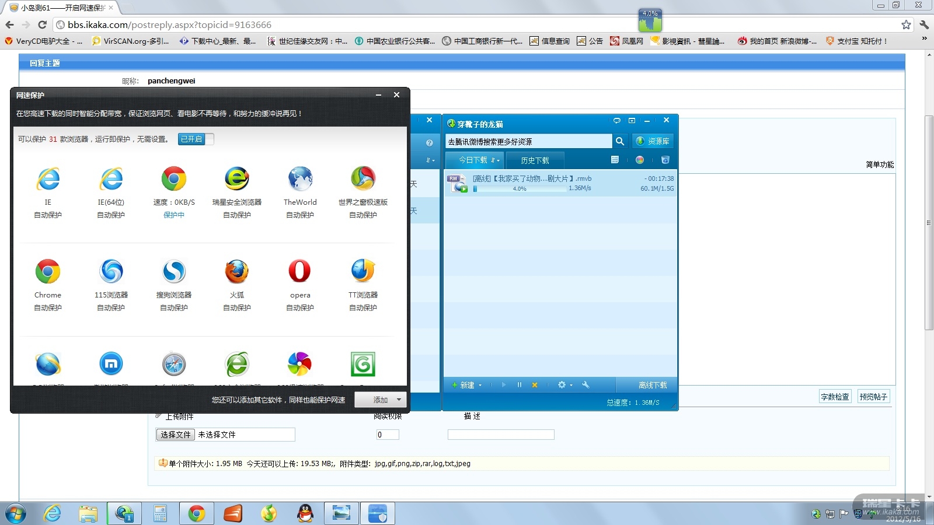Viewport: 934px width, 525px height.
Task: Open the task list view icon in the download window
Action: 615,160
